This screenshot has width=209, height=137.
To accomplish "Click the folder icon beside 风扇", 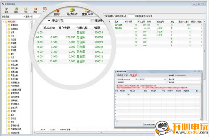I will click(x=9, y=58).
